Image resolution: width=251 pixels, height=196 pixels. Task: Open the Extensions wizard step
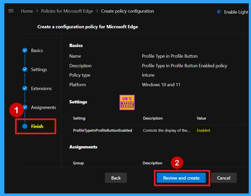point(41,88)
